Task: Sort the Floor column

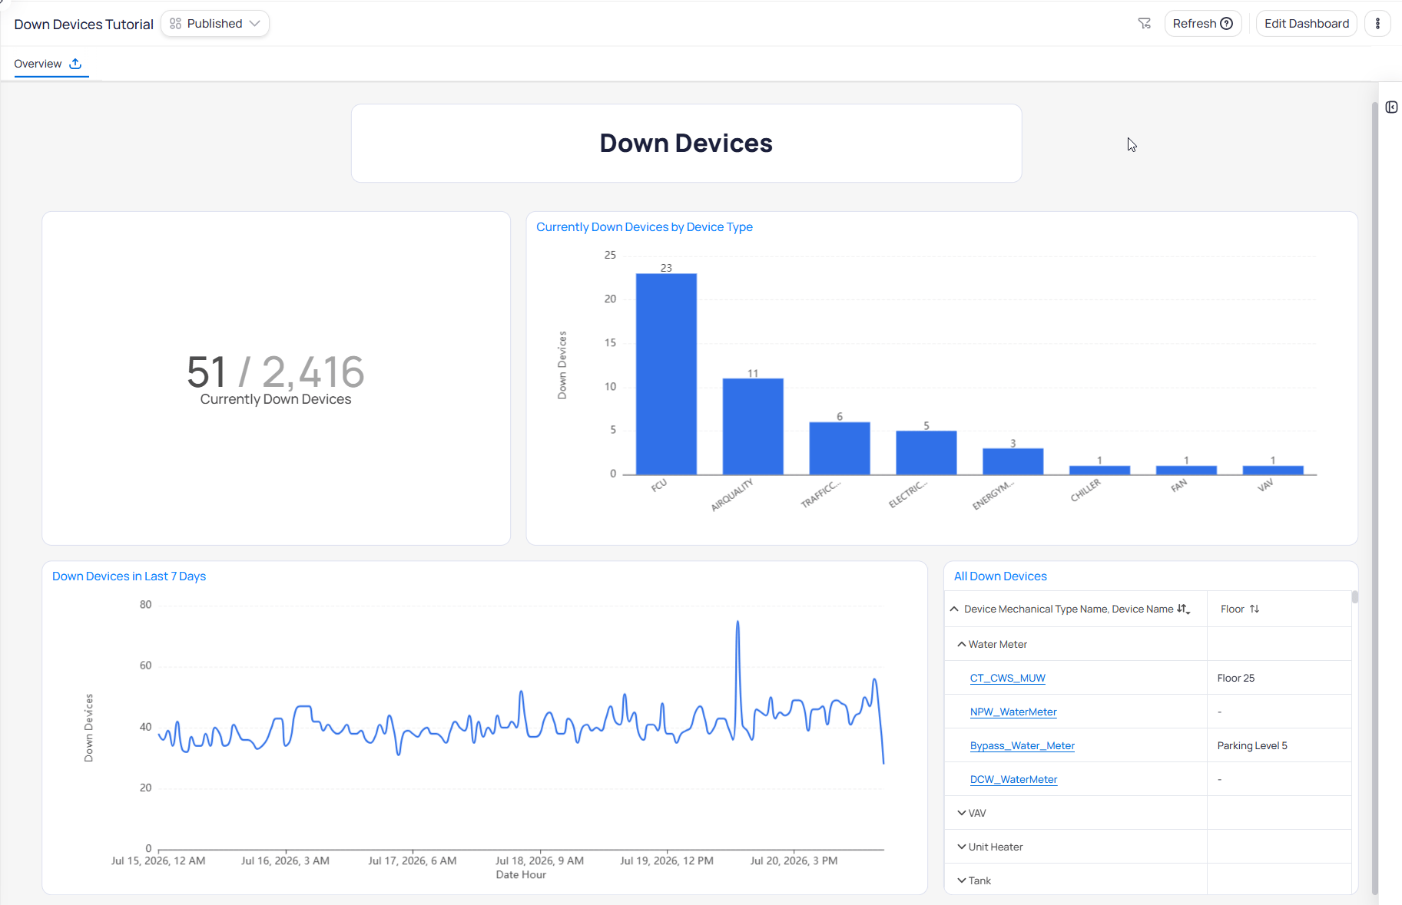Action: pos(1255,609)
